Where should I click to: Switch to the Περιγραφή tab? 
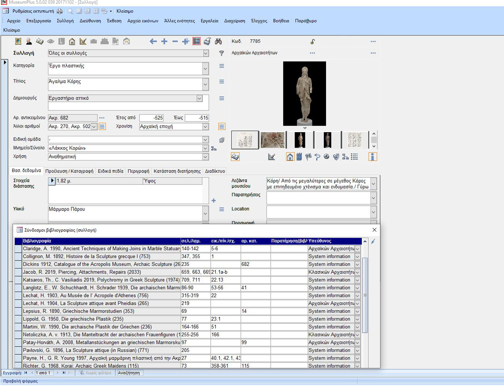pyautogui.click(x=138, y=171)
